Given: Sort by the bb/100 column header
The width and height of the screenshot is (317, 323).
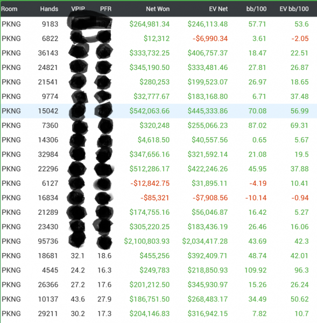Looking at the screenshot, I should [x=256, y=9].
